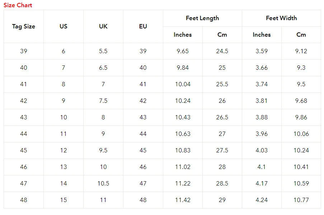Click the EU column header
This screenshot has width=324, height=215.
coord(143,26)
